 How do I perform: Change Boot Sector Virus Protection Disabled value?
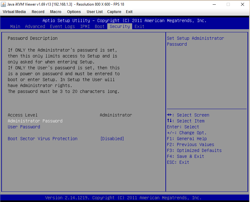tap(112, 139)
